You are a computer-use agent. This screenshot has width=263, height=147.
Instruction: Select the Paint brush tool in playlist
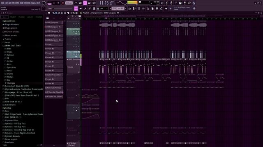[x=56, y=13]
